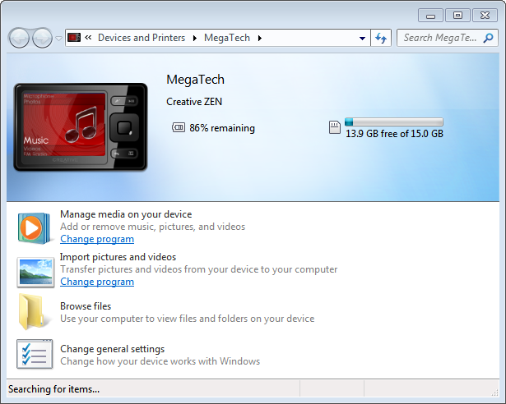Viewport: 506px width, 404px height.
Task: Change program for Manage media
Action: pyautogui.click(x=97, y=239)
